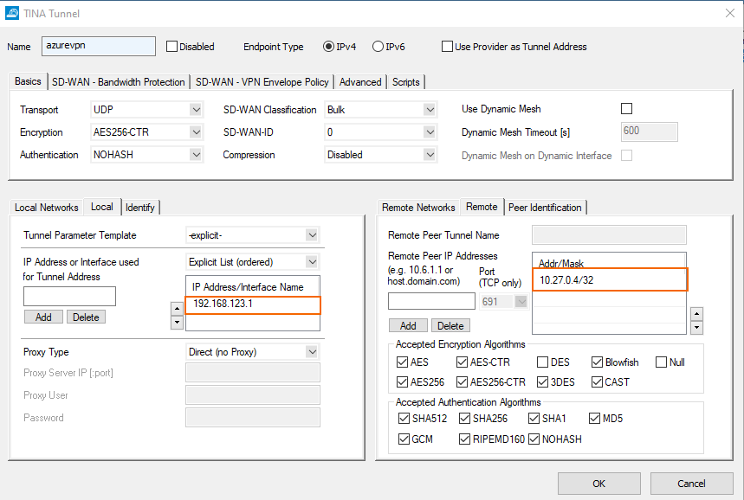Uncheck NOHASH authentication algorithm
Screen dimensions: 744x500
tap(534, 439)
